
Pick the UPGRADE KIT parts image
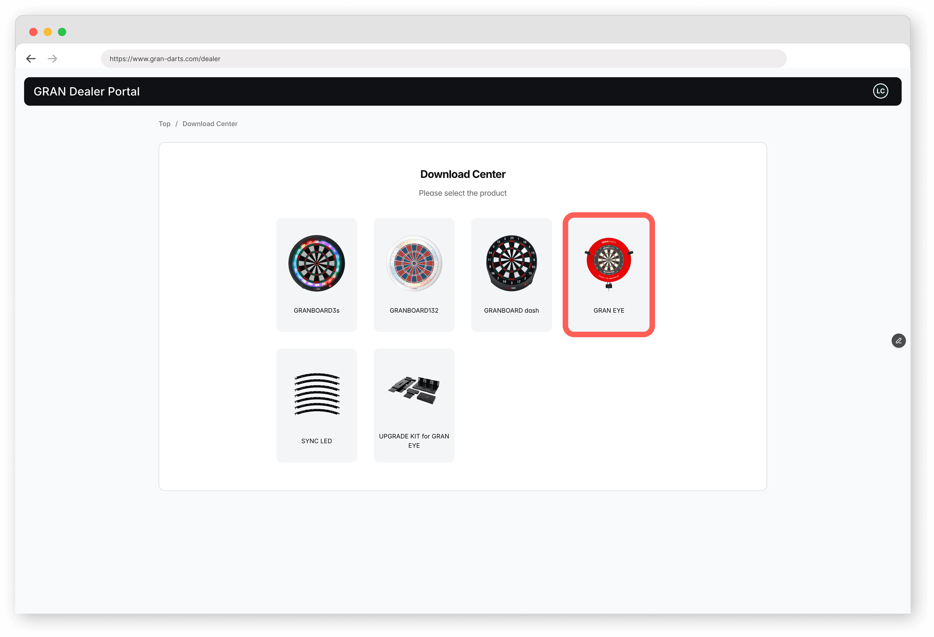pyautogui.click(x=414, y=390)
